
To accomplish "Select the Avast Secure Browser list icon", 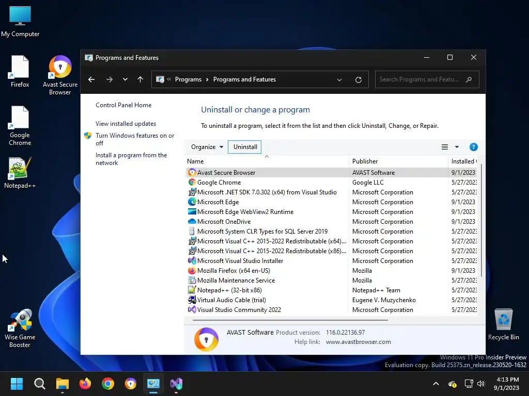I will pos(192,172).
